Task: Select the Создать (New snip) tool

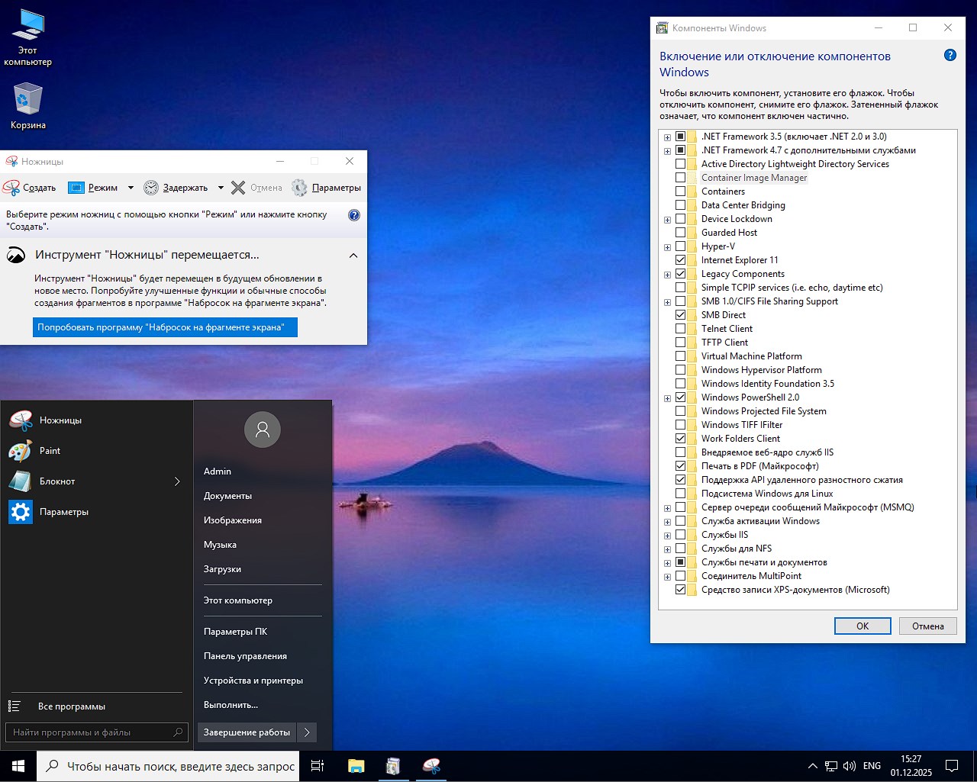Action: click(31, 187)
